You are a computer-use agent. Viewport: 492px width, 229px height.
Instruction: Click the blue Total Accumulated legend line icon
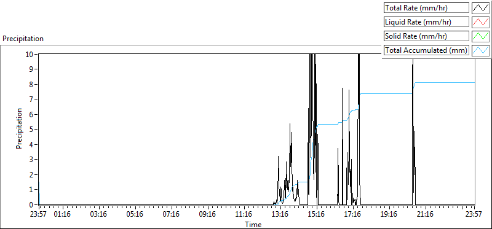[480, 50]
